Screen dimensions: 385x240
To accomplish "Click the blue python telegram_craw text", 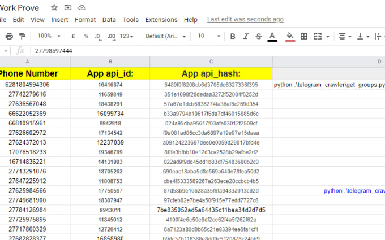I will click(x=354, y=191).
